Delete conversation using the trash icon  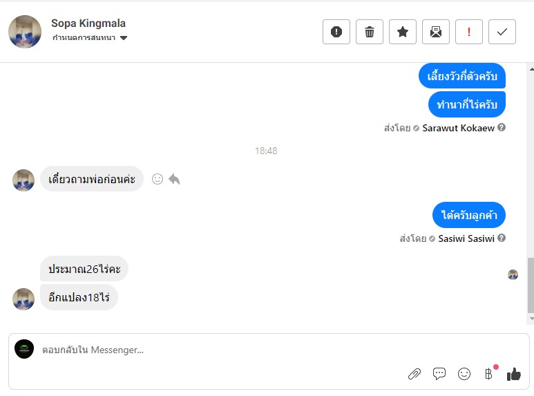[370, 32]
